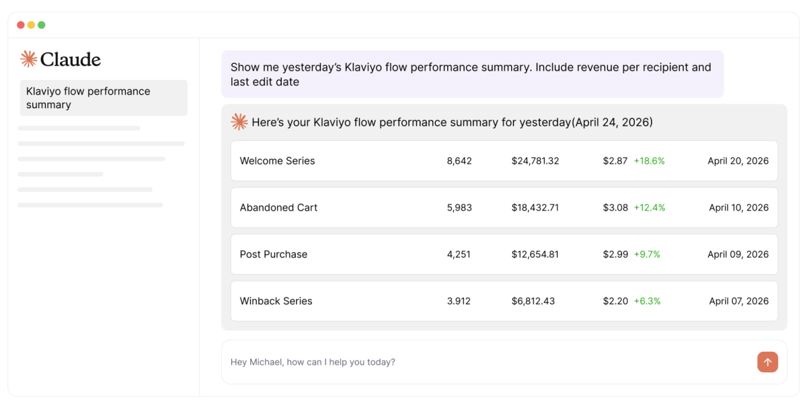
Task: Open the Klaviyo flow performance summary chat
Action: [103, 98]
